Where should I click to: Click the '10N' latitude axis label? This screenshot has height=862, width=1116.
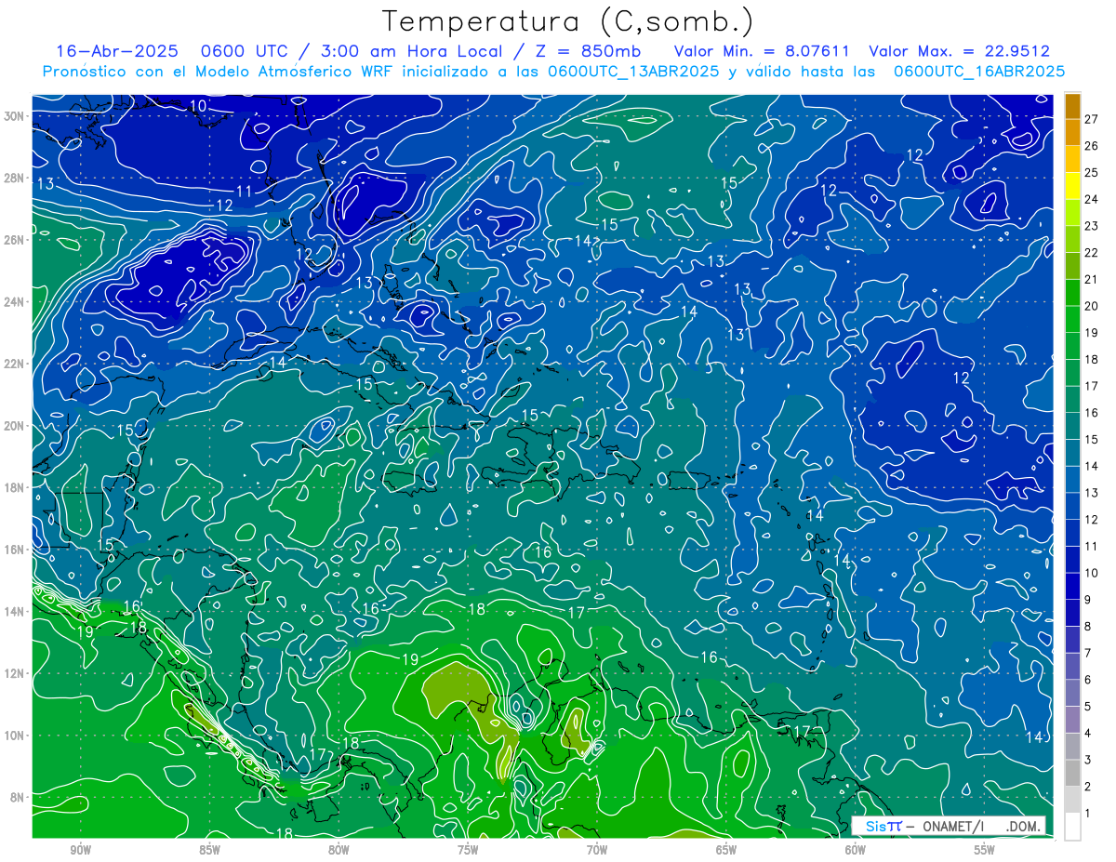click(x=15, y=735)
